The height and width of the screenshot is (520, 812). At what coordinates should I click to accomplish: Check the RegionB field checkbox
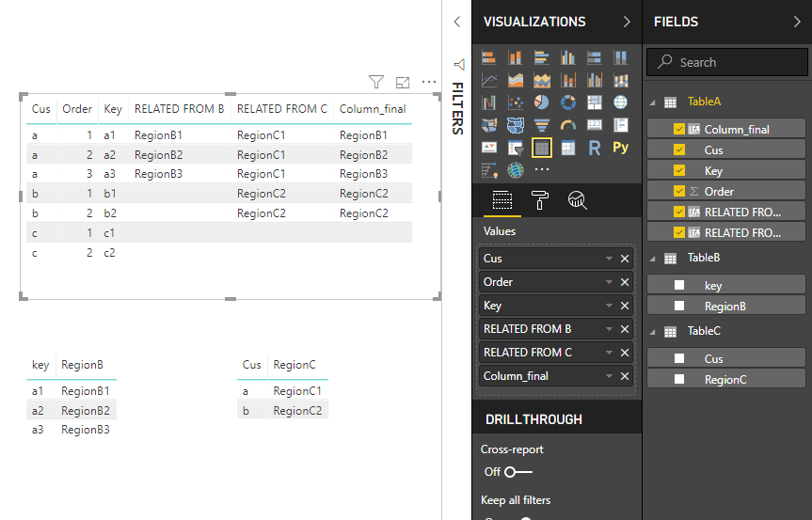pos(679,307)
